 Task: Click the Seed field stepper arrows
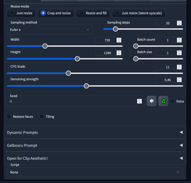point(139,101)
